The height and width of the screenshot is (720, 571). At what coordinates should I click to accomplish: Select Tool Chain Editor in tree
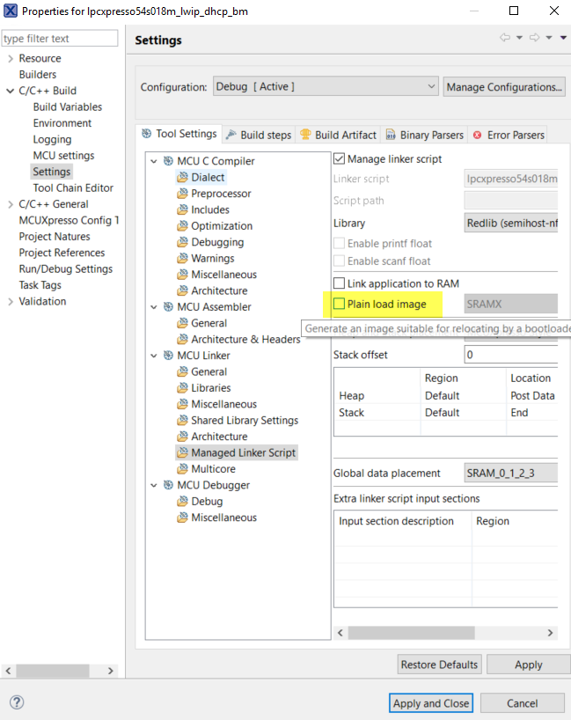pyautogui.click(x=73, y=187)
